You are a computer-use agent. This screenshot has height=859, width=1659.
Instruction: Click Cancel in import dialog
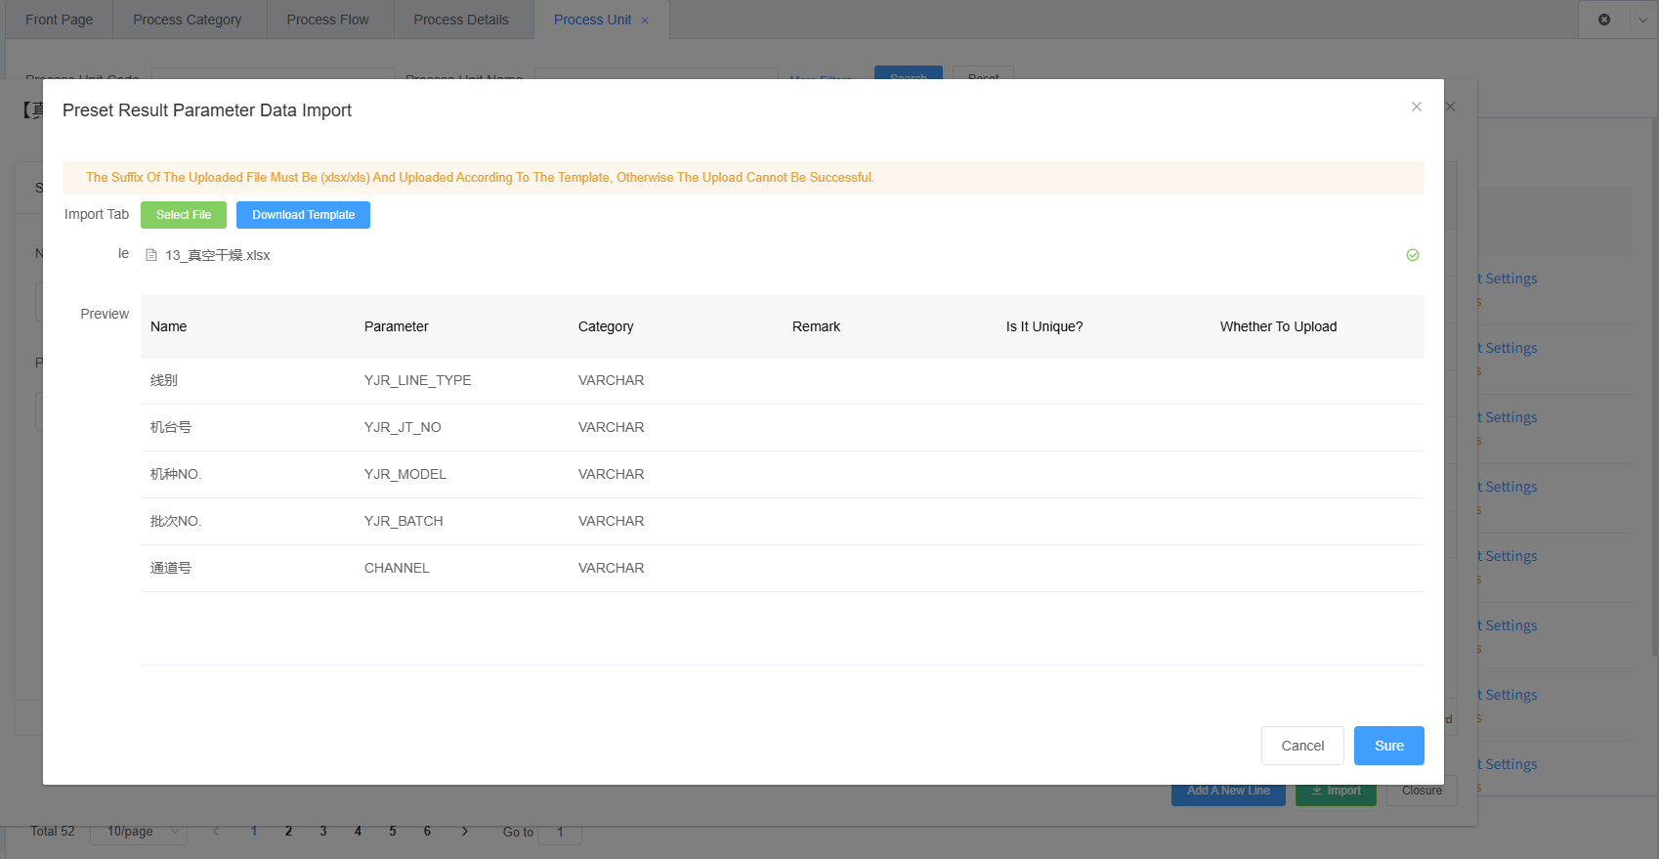pyautogui.click(x=1302, y=746)
